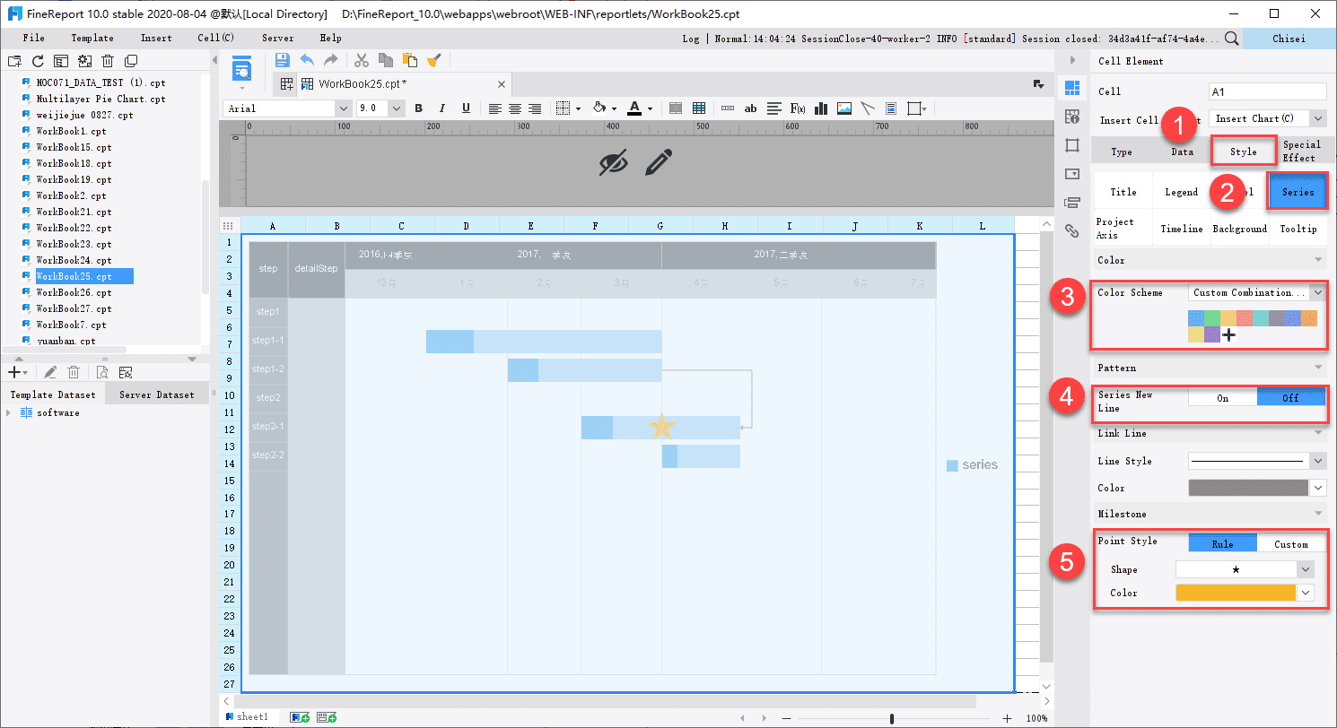Apply bold text formatting
Image resolution: width=1337 pixels, height=728 pixels.
[x=418, y=108]
